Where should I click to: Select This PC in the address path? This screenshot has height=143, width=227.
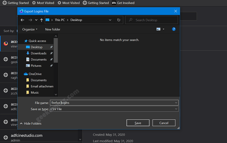[x=60, y=20]
